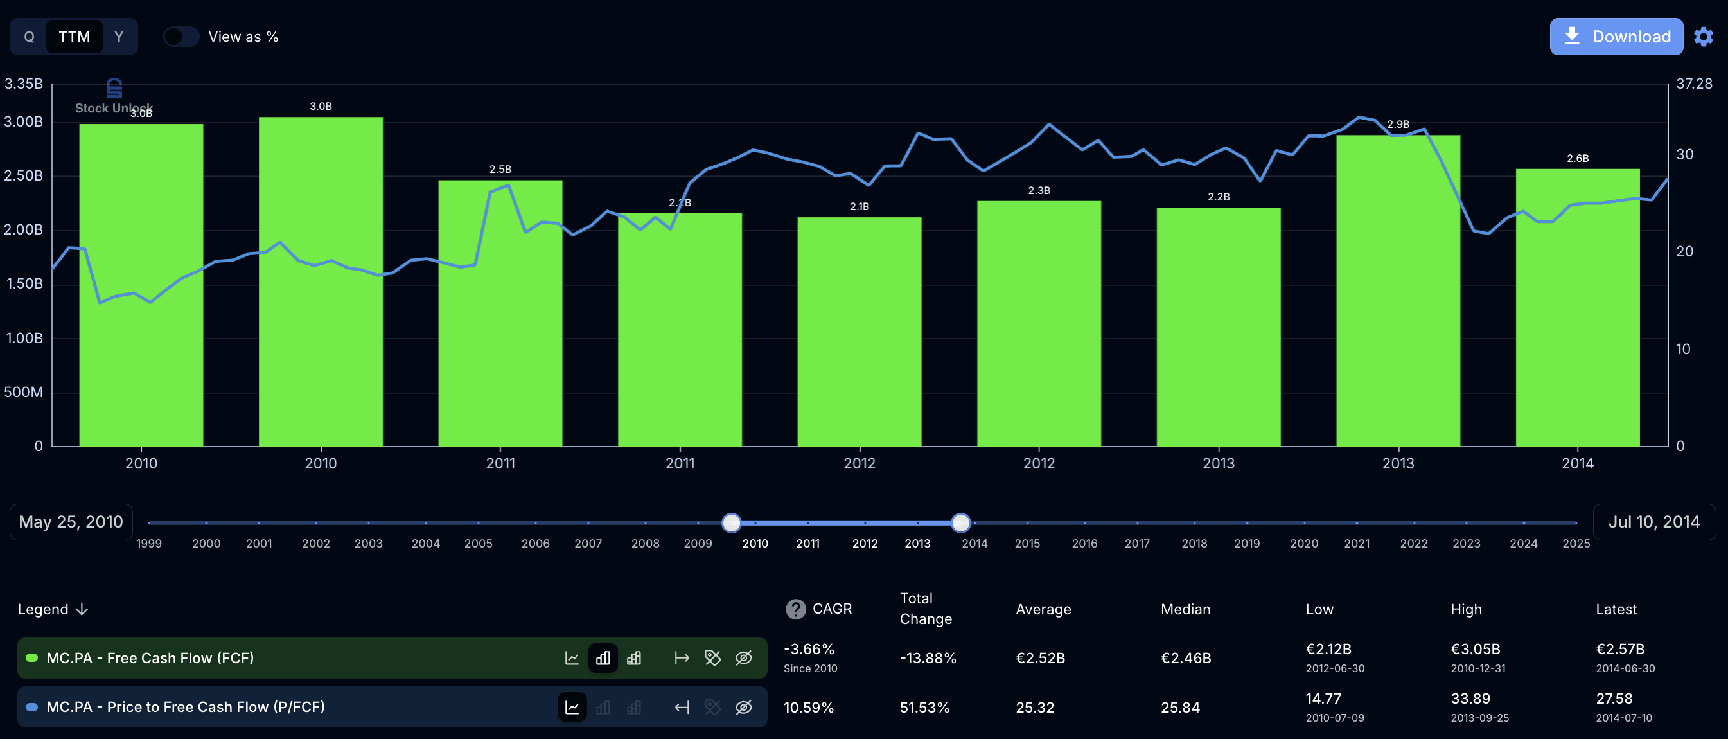Switch to TTM period
The height and width of the screenshot is (739, 1728).
point(74,36)
